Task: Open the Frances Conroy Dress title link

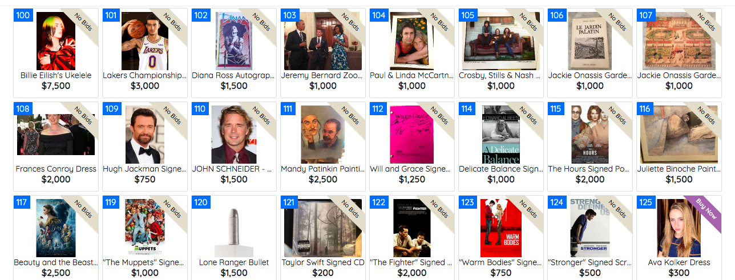Action: point(56,169)
